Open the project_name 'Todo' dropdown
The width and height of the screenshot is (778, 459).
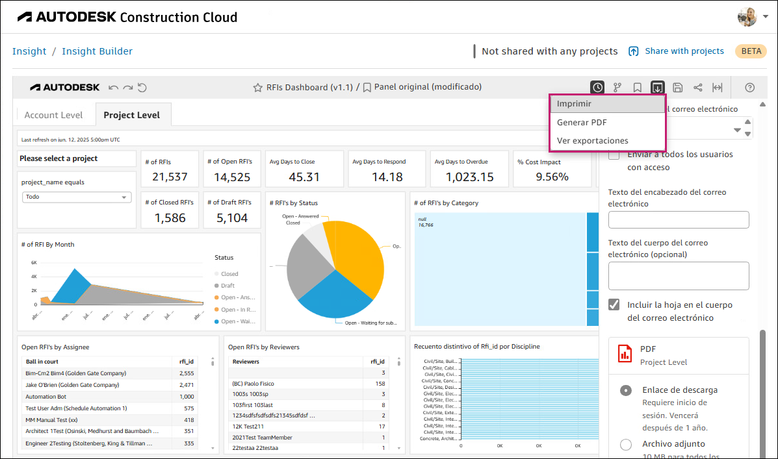[77, 197]
